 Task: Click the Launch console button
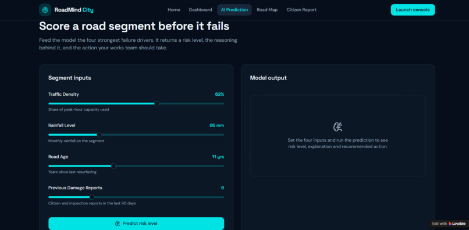pos(413,10)
